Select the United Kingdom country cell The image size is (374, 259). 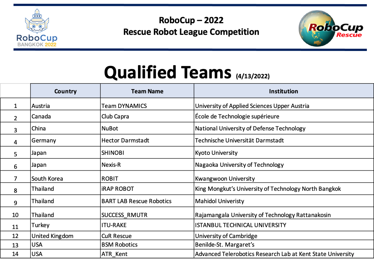point(65,236)
